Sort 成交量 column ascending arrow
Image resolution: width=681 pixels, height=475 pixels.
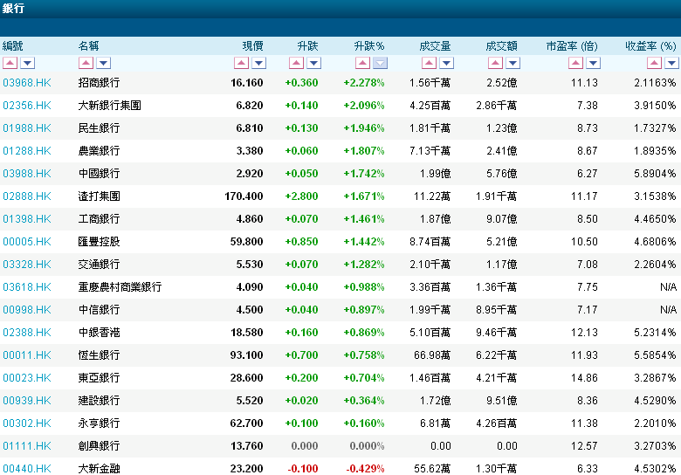(x=429, y=64)
